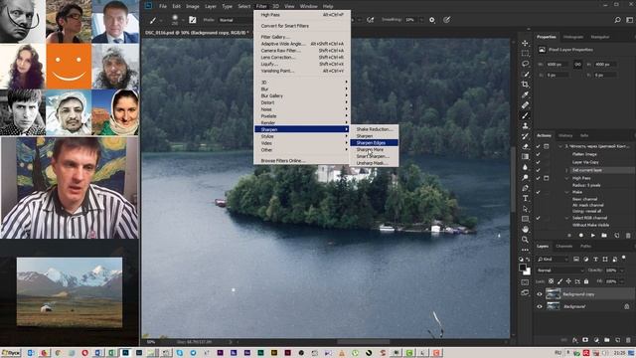The image size is (636, 358).
Task: Choose Sharpen Edges from the Sharpen submenu
Action: point(374,143)
